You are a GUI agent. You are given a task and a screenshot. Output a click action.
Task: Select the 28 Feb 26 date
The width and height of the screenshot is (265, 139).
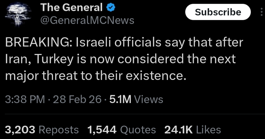pyautogui.click(x=77, y=99)
